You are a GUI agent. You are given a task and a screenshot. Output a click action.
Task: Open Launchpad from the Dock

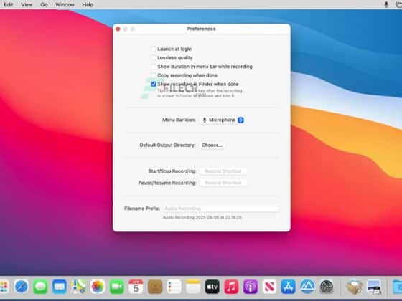(x=3, y=287)
